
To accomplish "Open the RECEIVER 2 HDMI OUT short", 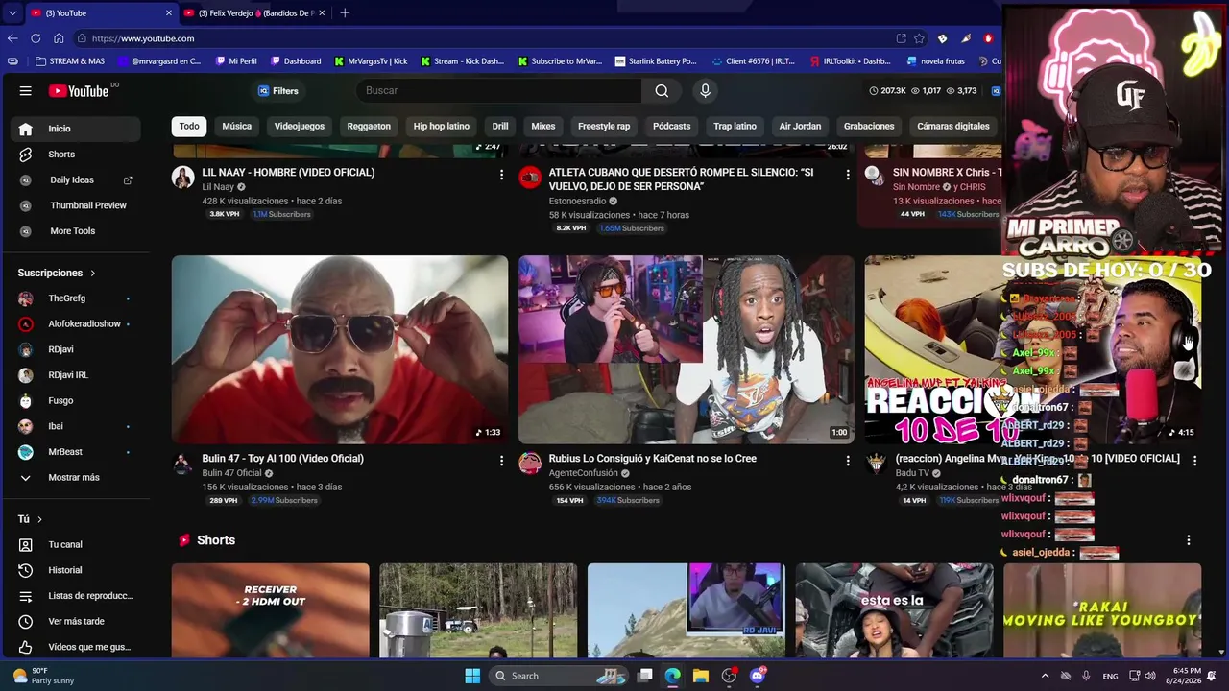I will point(271,610).
